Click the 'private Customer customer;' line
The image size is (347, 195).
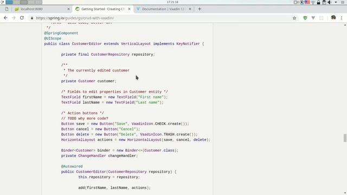pos(89,81)
